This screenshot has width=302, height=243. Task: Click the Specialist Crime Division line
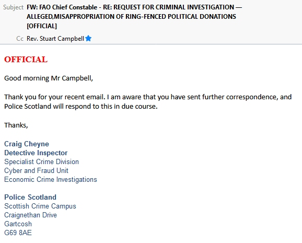[42, 161]
